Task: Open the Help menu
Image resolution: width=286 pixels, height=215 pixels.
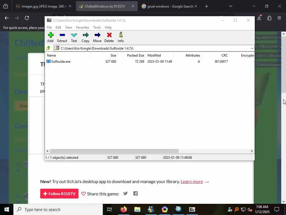Action: tap(108, 27)
